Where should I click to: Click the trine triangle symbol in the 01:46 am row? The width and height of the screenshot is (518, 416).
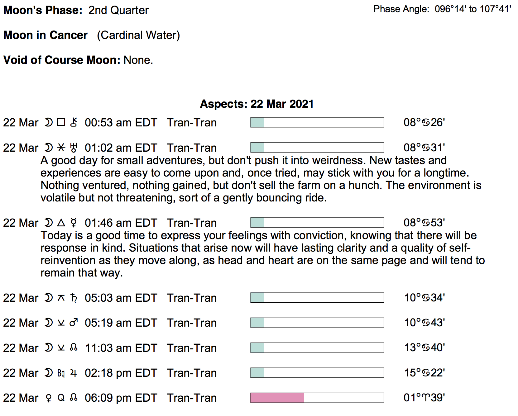61,223
